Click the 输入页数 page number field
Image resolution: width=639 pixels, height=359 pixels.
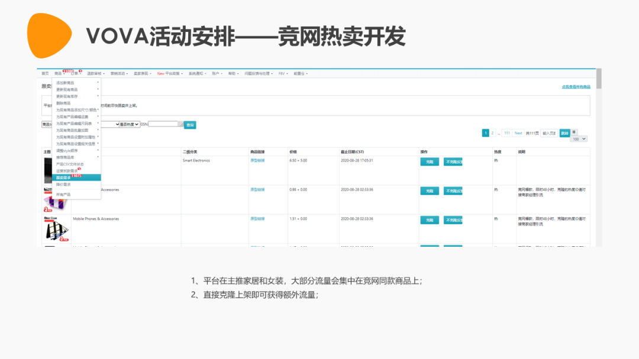(x=549, y=133)
